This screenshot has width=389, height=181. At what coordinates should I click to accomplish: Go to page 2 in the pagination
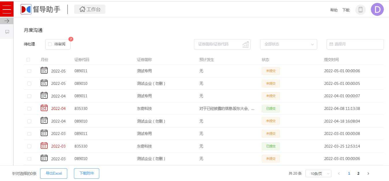[358, 174]
